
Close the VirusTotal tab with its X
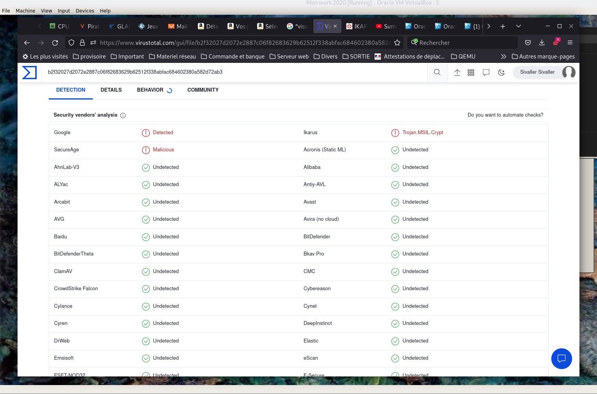tap(335, 26)
